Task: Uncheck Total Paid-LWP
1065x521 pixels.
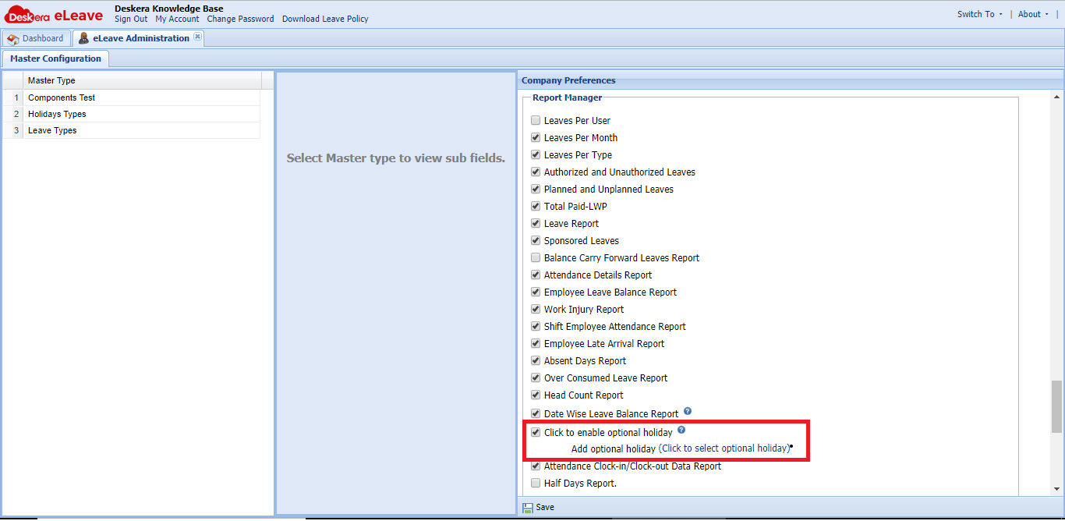Action: click(x=536, y=207)
